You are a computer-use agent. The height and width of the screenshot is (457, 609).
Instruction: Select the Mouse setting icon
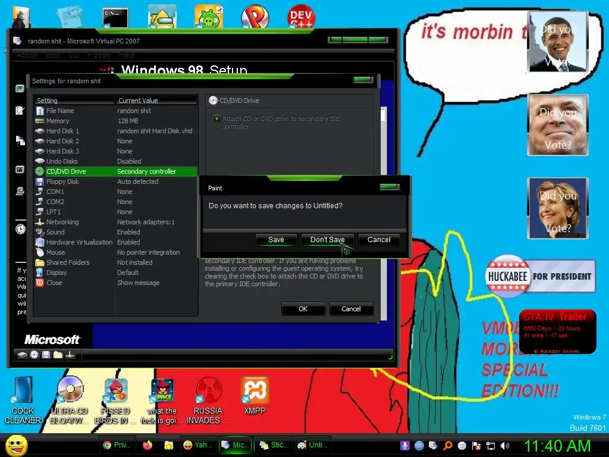[40, 252]
